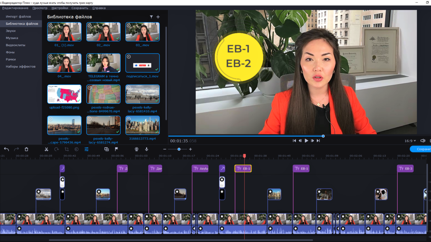Select the Asylu title clip on timeline
The height and width of the screenshot is (242, 431).
(200, 169)
